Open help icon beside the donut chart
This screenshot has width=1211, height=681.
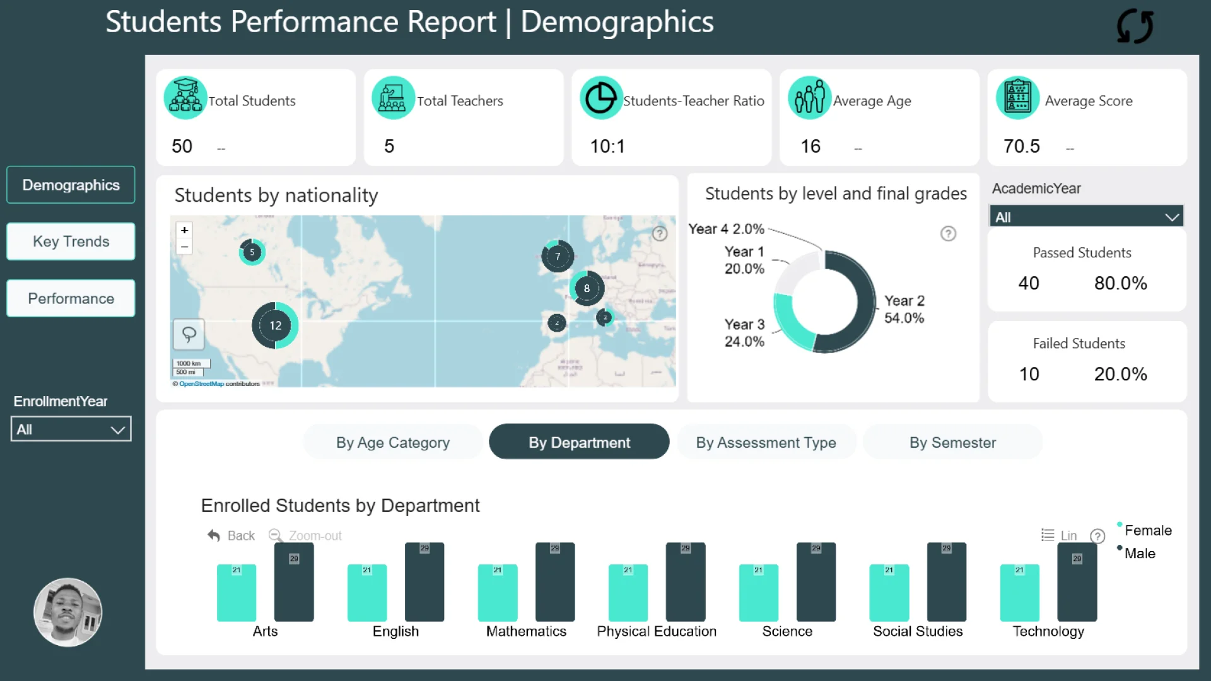pyautogui.click(x=948, y=234)
